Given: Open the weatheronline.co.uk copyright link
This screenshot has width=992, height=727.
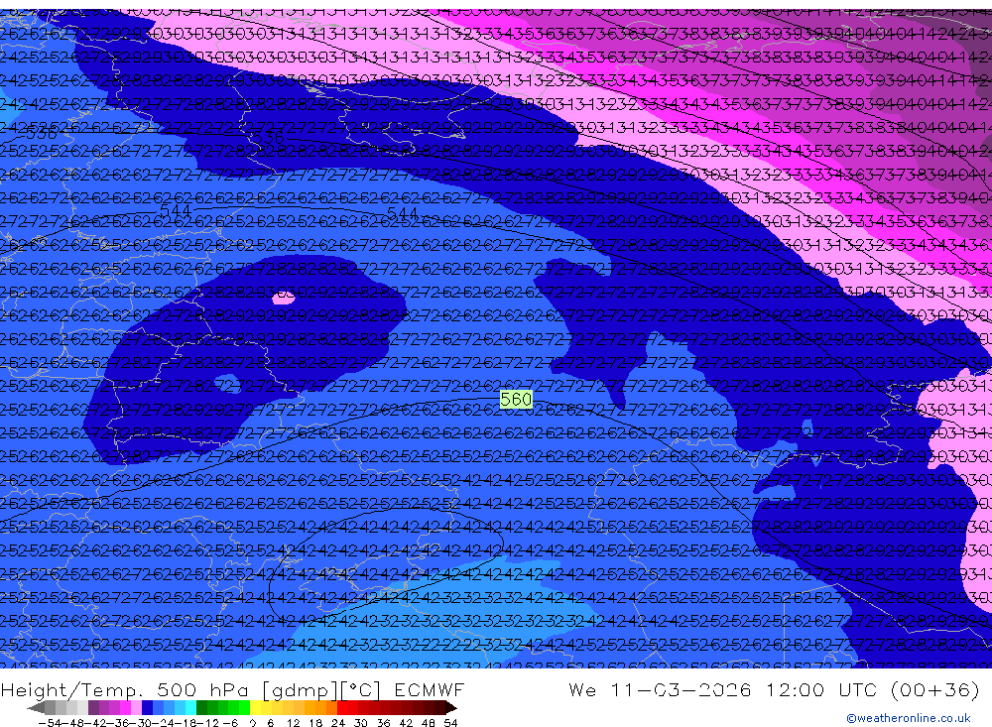Looking at the screenshot, I should coord(909,718).
